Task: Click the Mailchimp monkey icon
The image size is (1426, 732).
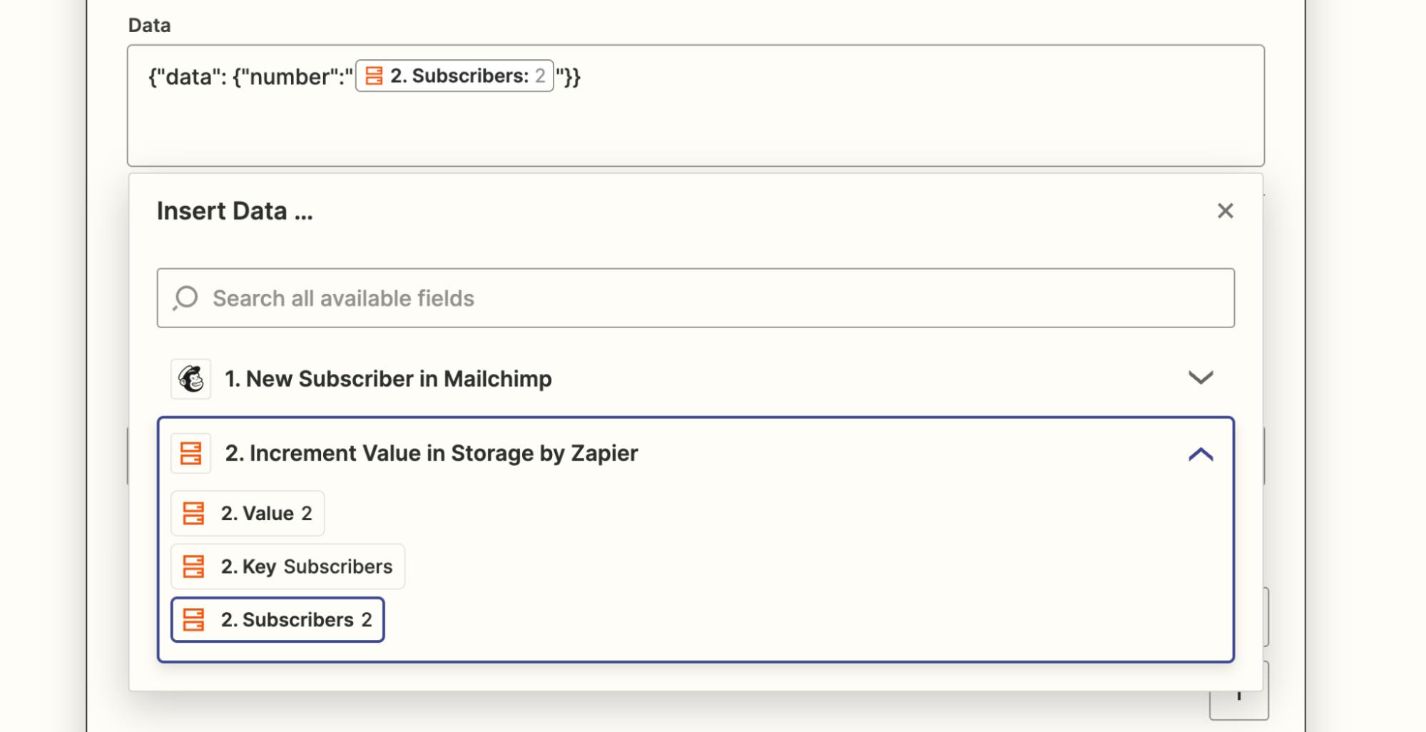Action: pos(190,379)
